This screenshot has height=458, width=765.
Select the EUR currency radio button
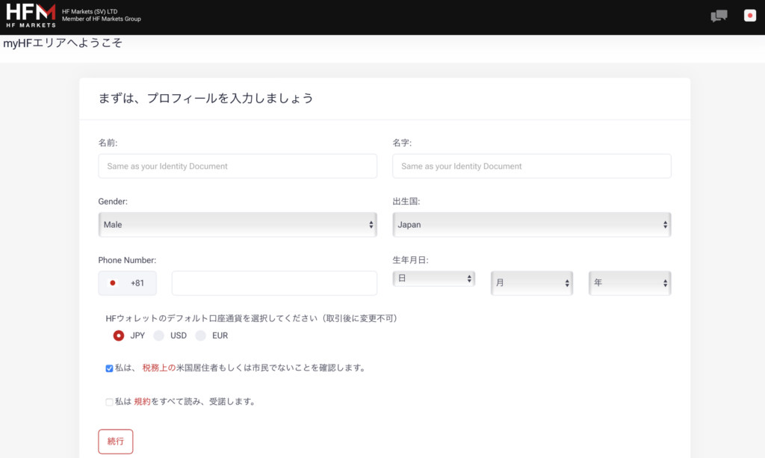(200, 335)
